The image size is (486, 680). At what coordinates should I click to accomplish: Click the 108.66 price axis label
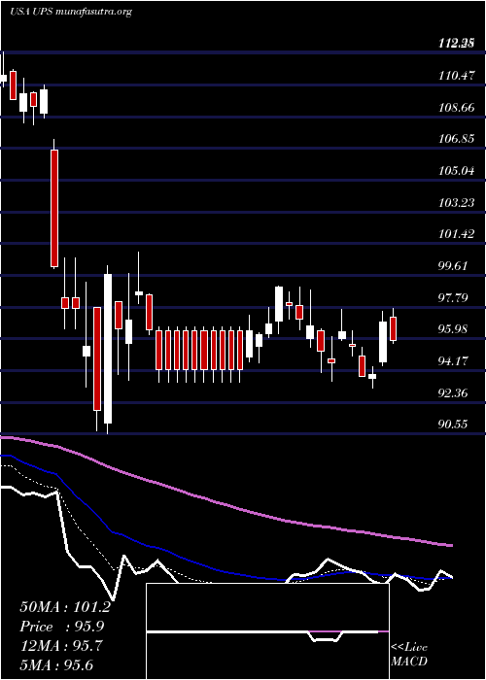pos(456,108)
